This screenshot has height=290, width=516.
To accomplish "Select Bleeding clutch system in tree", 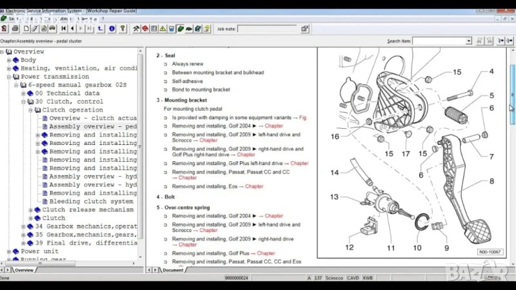I will click(91, 202).
